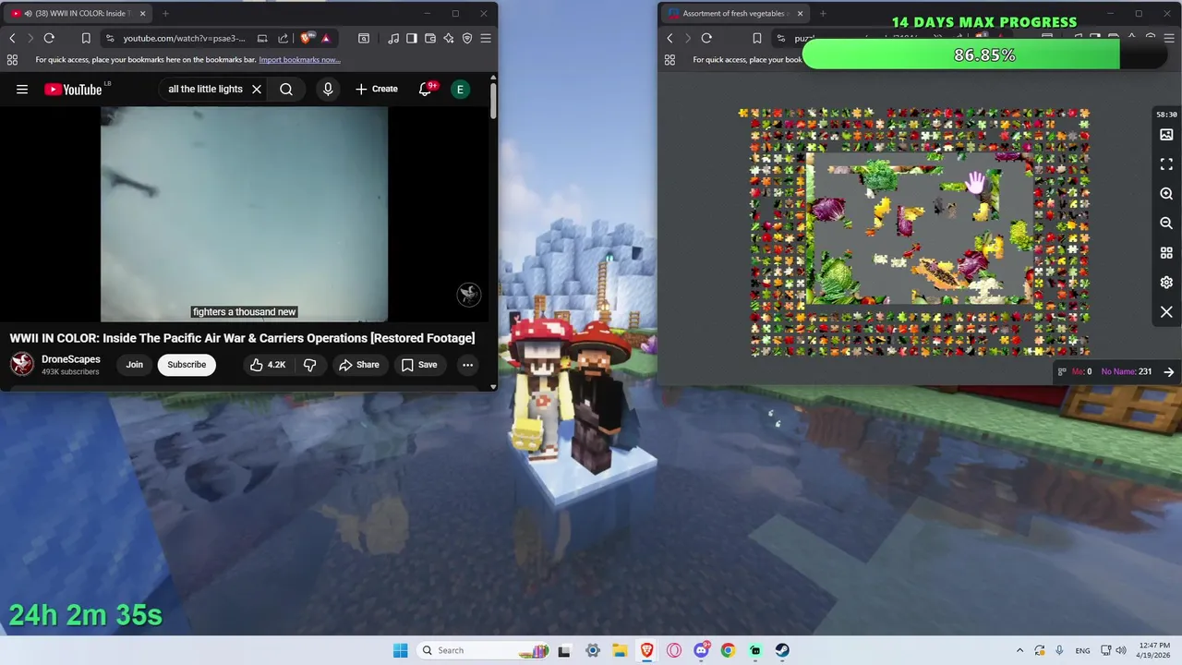Open the Windows Start menu
Viewport: 1182px width, 665px height.
coord(400,650)
